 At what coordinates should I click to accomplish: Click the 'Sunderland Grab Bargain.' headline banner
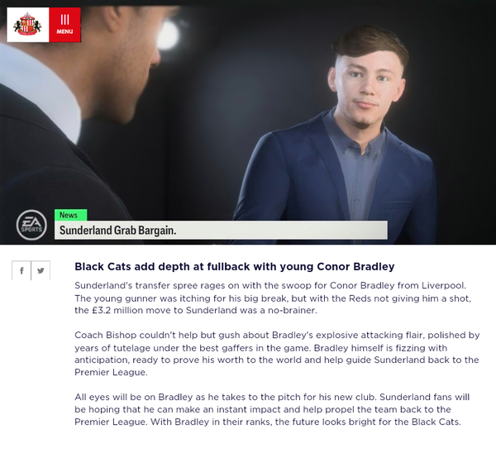point(221,230)
